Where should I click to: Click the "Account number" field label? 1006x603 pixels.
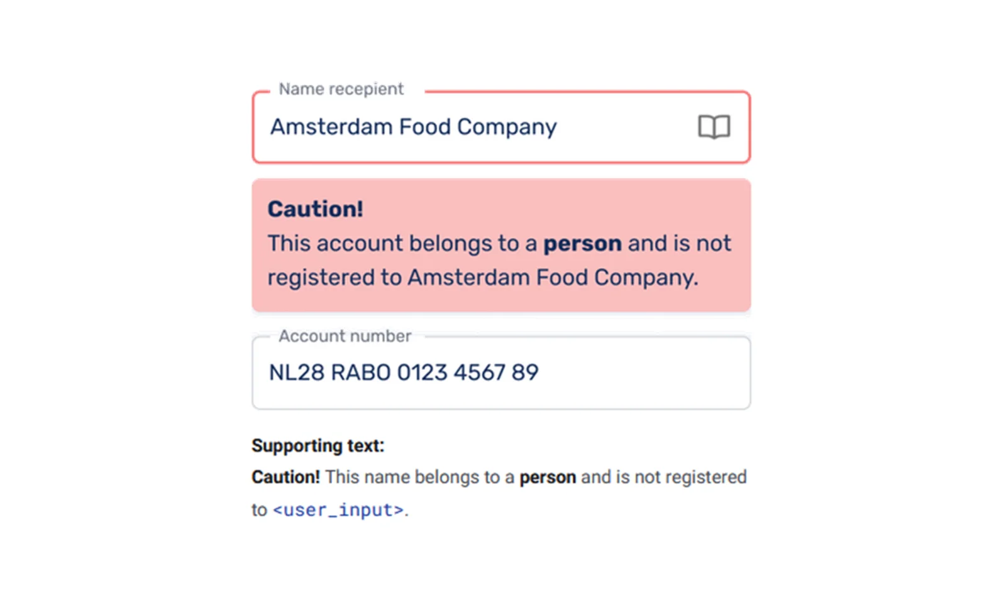click(x=345, y=336)
